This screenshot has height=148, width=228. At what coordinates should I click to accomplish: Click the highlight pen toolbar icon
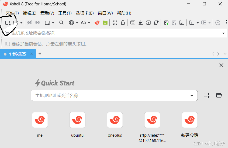click(x=141, y=23)
